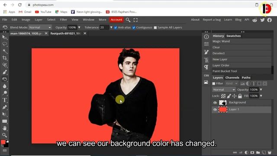Open the File menu
277x156 pixels.
tap(5, 19)
